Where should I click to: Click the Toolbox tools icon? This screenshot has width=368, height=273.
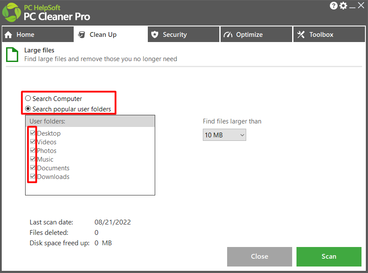pyautogui.click(x=301, y=35)
